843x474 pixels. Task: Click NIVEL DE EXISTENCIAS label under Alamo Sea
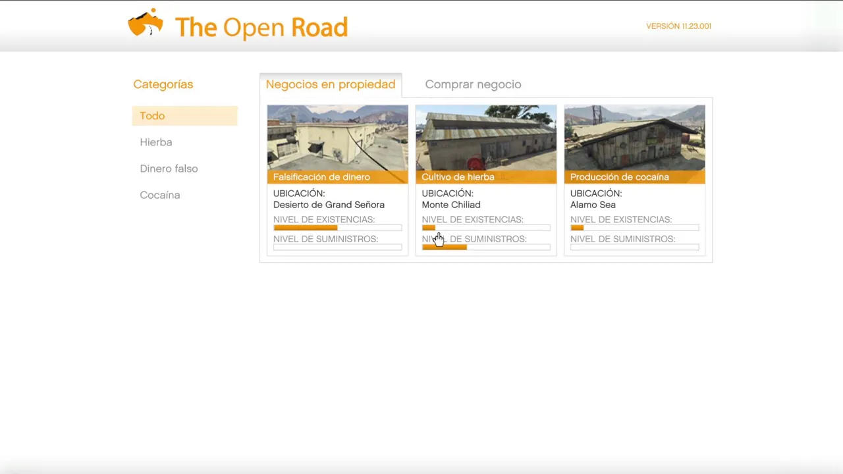pyautogui.click(x=621, y=220)
